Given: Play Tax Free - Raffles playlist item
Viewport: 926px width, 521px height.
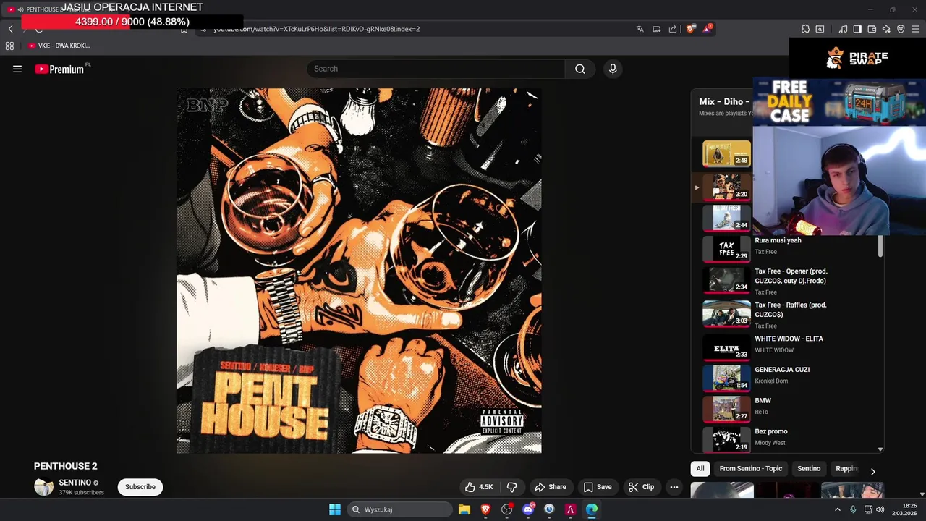Looking at the screenshot, I should [x=789, y=313].
